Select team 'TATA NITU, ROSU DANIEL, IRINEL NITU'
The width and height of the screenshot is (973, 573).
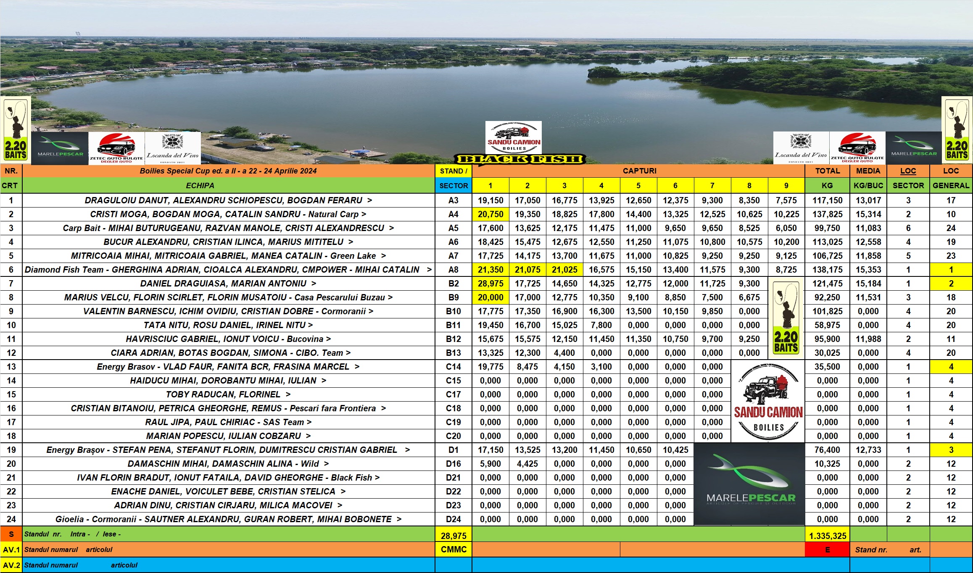[228, 325]
